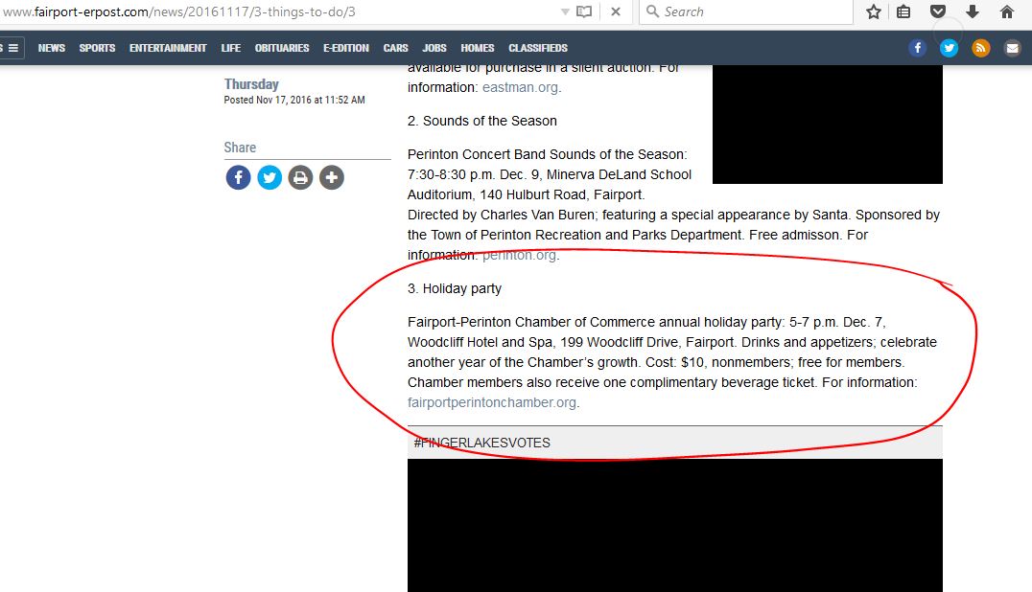Go to browser home page icon
The height and width of the screenshot is (592, 1032).
click(1006, 11)
